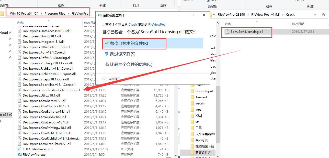Open the FileViewPro destination link in dialog
This screenshot has width=329, height=158.
point(157,25)
